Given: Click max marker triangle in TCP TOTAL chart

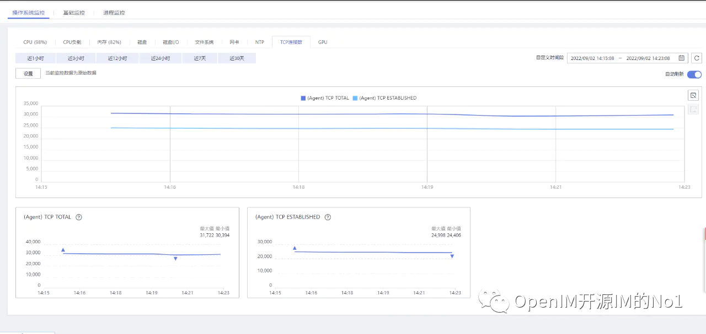Looking at the screenshot, I should point(63,250).
